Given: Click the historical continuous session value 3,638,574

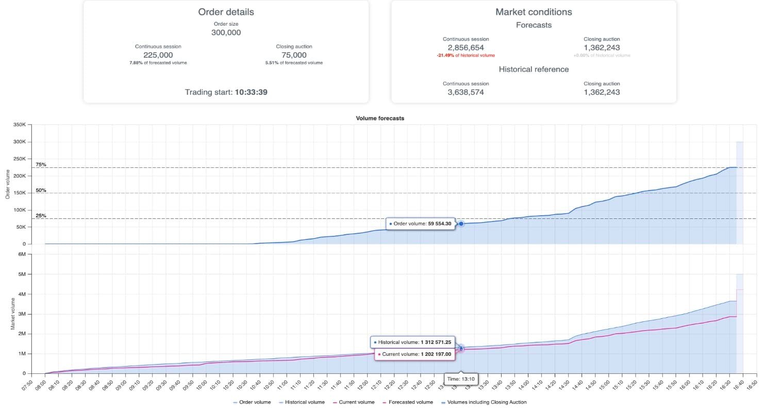Looking at the screenshot, I should pos(465,92).
